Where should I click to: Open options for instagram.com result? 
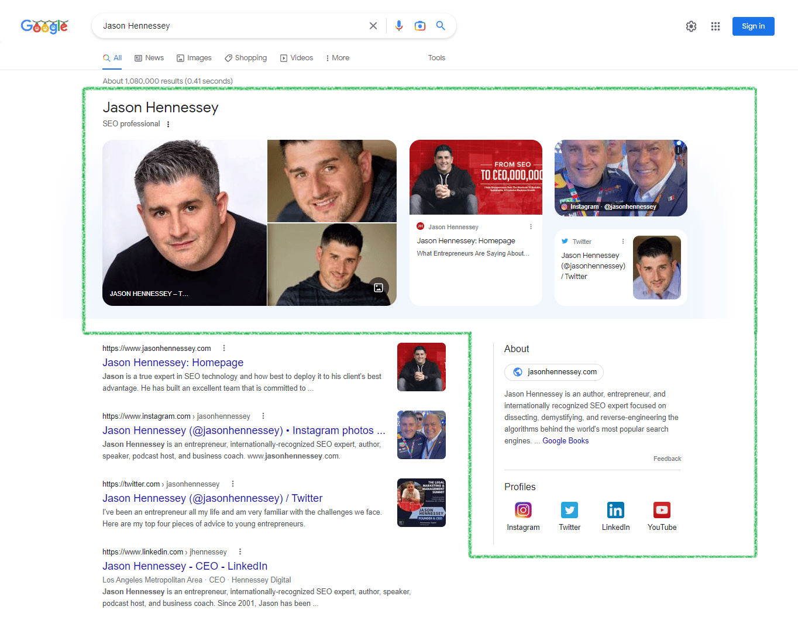(263, 416)
